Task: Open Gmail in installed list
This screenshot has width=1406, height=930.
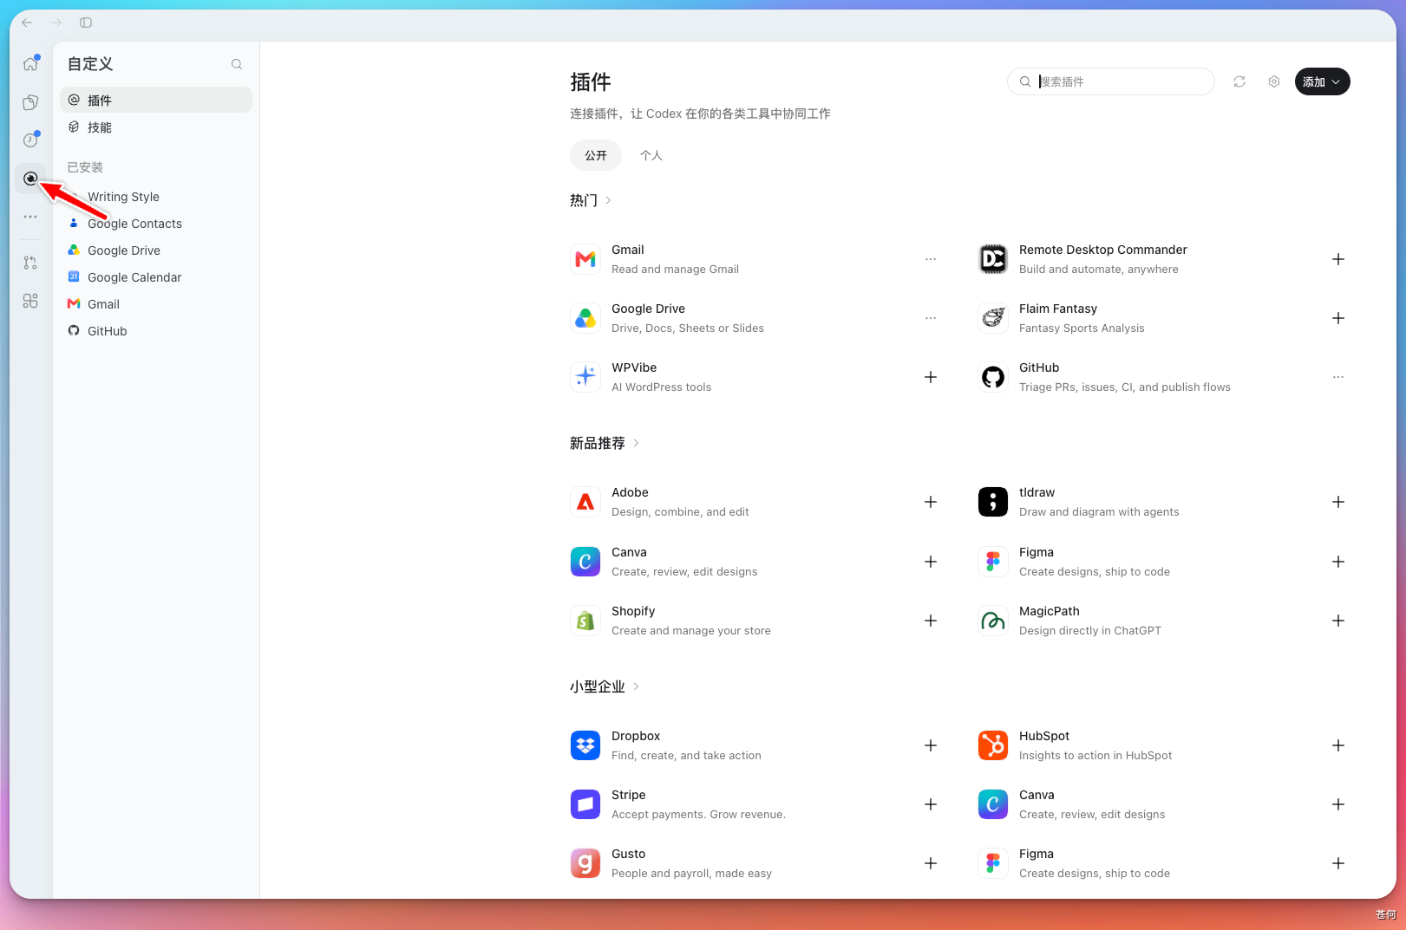Action: [156, 304]
